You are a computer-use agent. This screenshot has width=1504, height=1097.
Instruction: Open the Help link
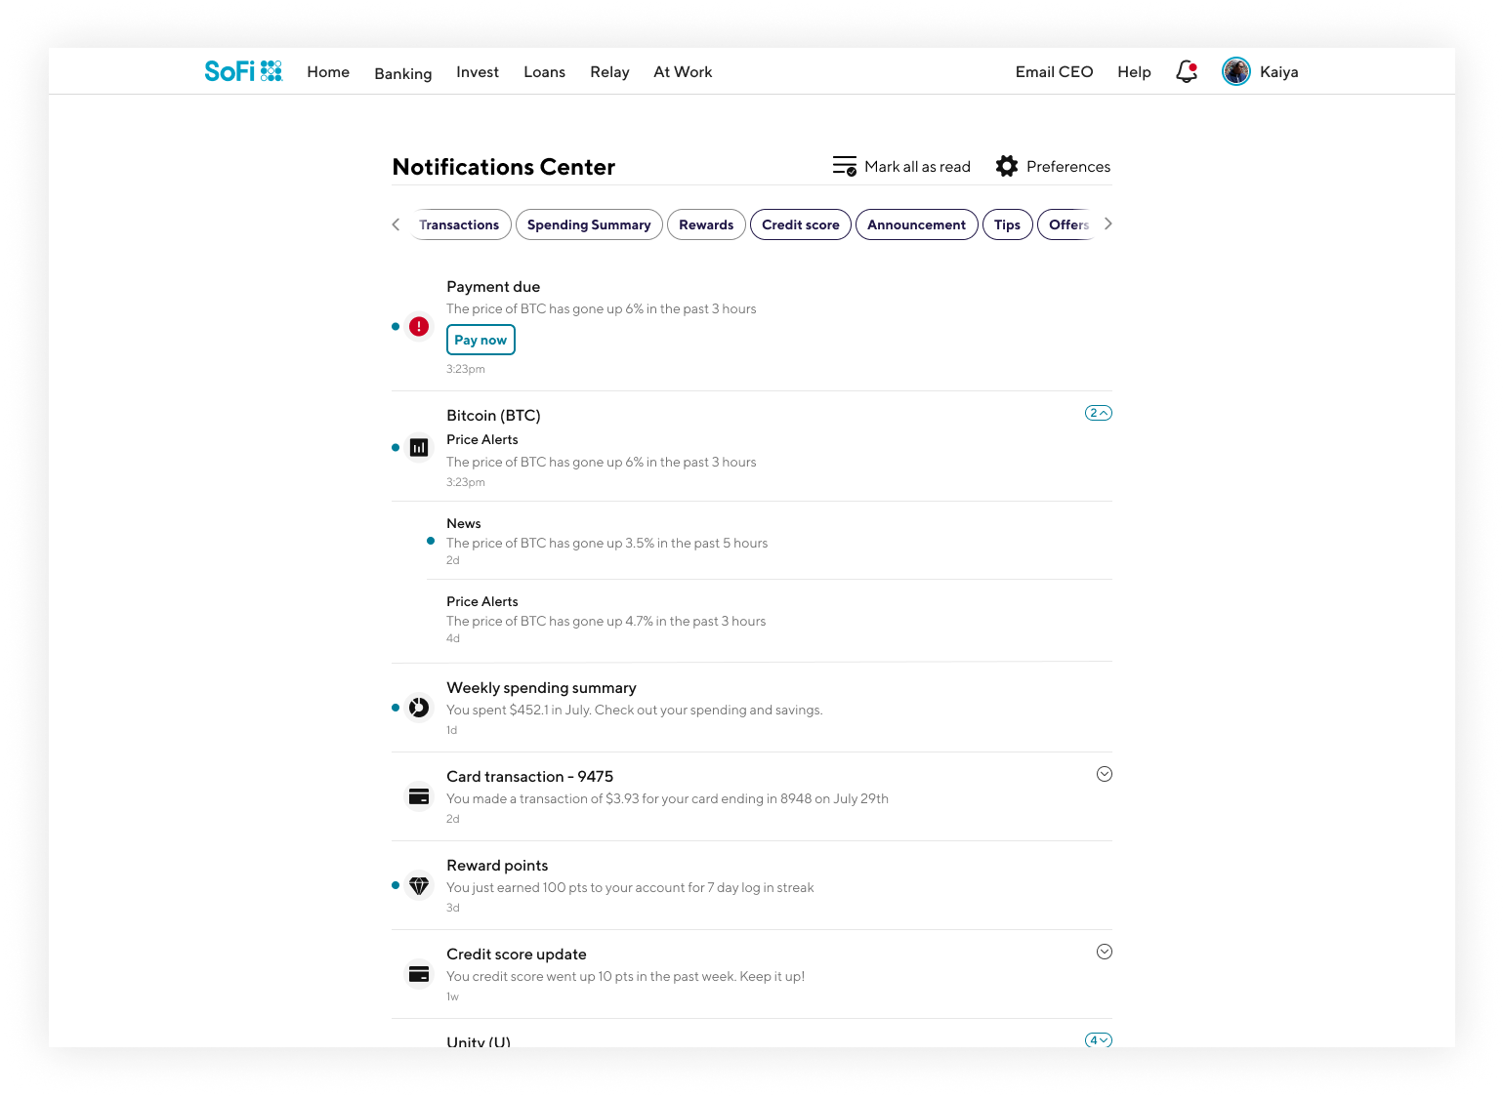pos(1134,72)
